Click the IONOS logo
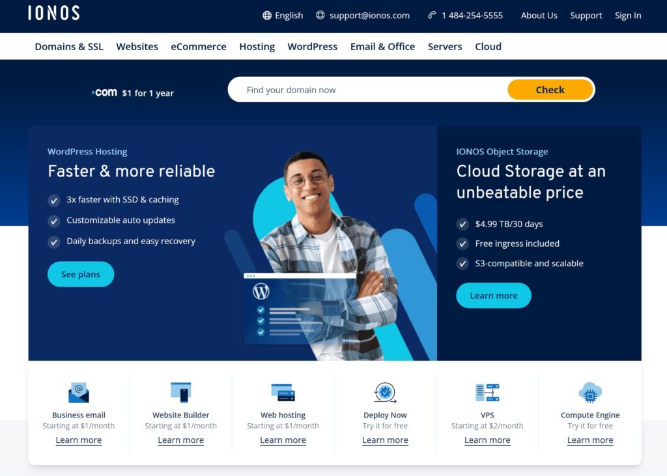The image size is (667, 476). (x=53, y=14)
